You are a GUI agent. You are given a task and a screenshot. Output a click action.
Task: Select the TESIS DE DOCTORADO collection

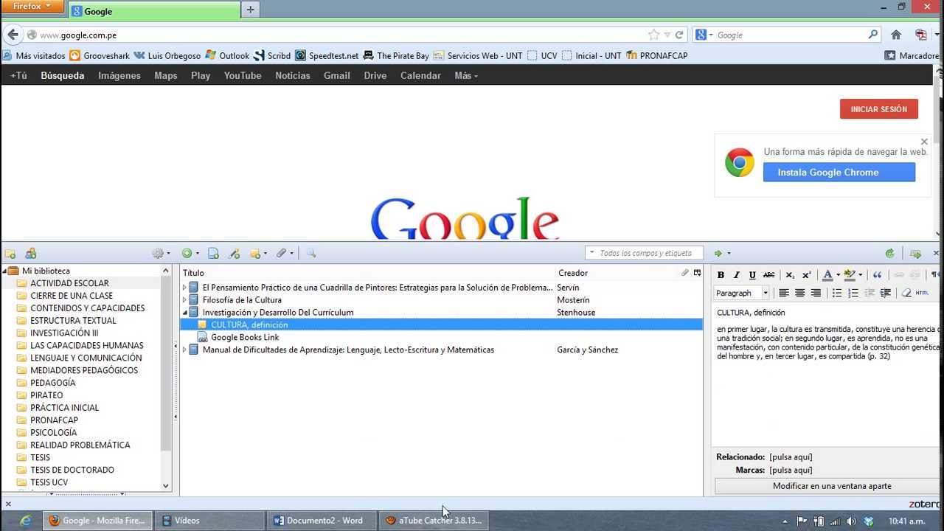[x=72, y=470]
